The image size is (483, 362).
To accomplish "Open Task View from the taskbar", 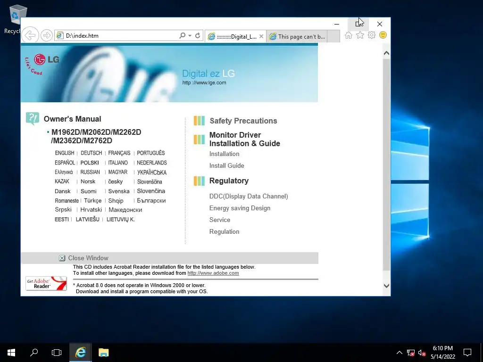I will [57, 353].
